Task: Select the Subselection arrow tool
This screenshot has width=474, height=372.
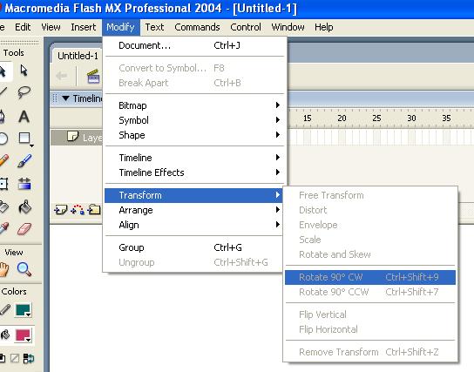Action: tap(24, 71)
